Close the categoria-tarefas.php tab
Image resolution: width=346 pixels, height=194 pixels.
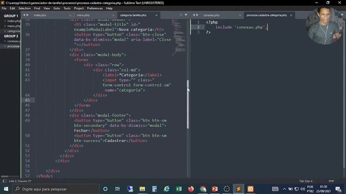coord(156,15)
